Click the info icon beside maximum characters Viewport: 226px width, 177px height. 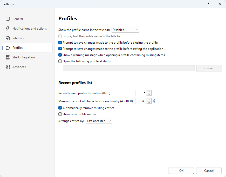(x=154, y=101)
